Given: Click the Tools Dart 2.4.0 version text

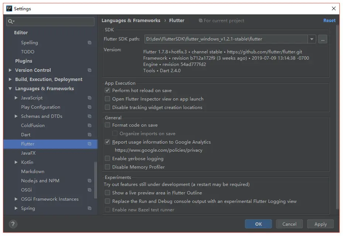Looking at the screenshot, I should tap(162, 70).
